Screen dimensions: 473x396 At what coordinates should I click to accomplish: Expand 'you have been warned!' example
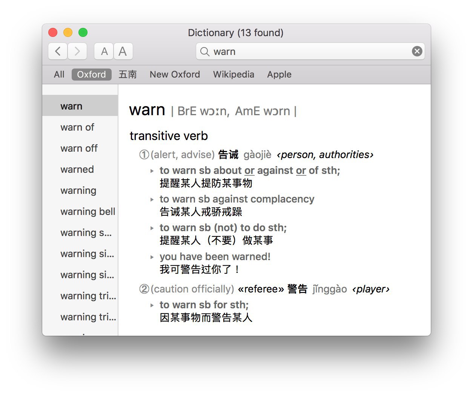[x=152, y=257]
